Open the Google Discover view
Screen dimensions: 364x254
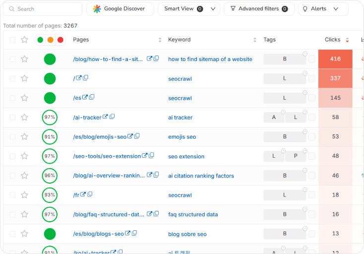pos(120,9)
